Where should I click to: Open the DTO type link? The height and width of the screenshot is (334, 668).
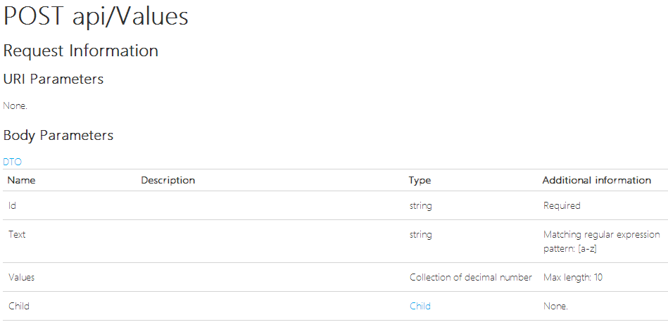click(12, 162)
